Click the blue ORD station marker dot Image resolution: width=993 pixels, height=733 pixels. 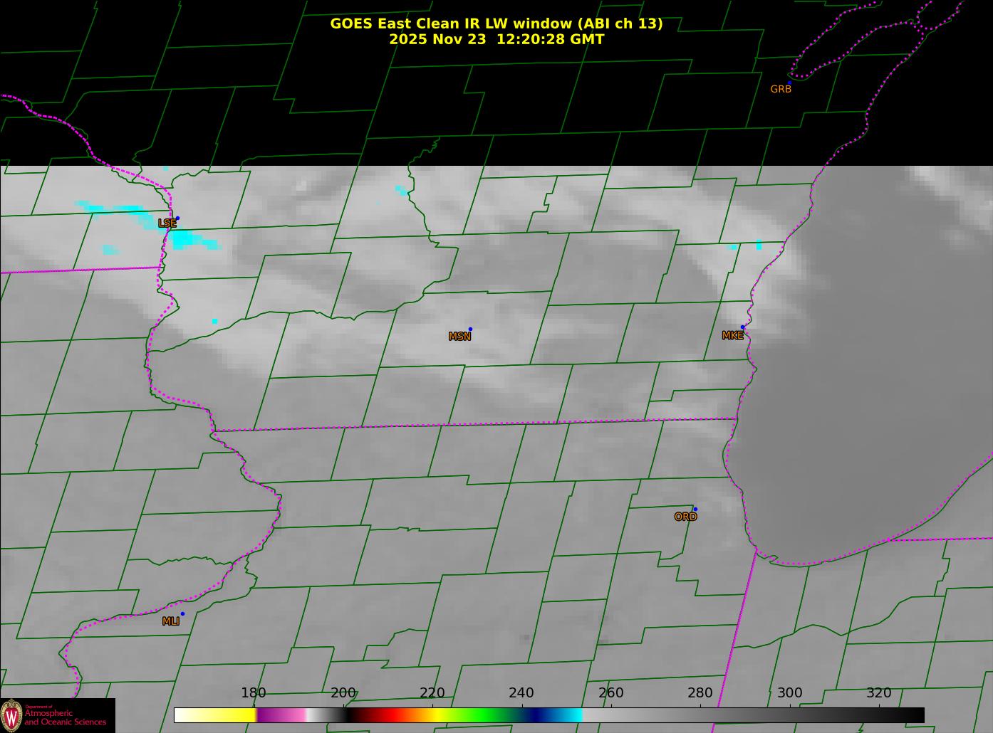tap(695, 509)
